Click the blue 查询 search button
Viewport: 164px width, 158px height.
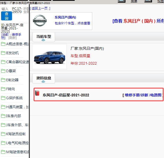click(6, 16)
